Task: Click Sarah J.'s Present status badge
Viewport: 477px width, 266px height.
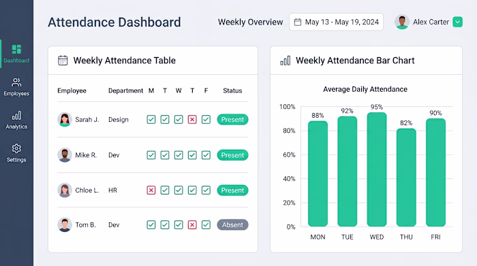Action: click(x=233, y=119)
